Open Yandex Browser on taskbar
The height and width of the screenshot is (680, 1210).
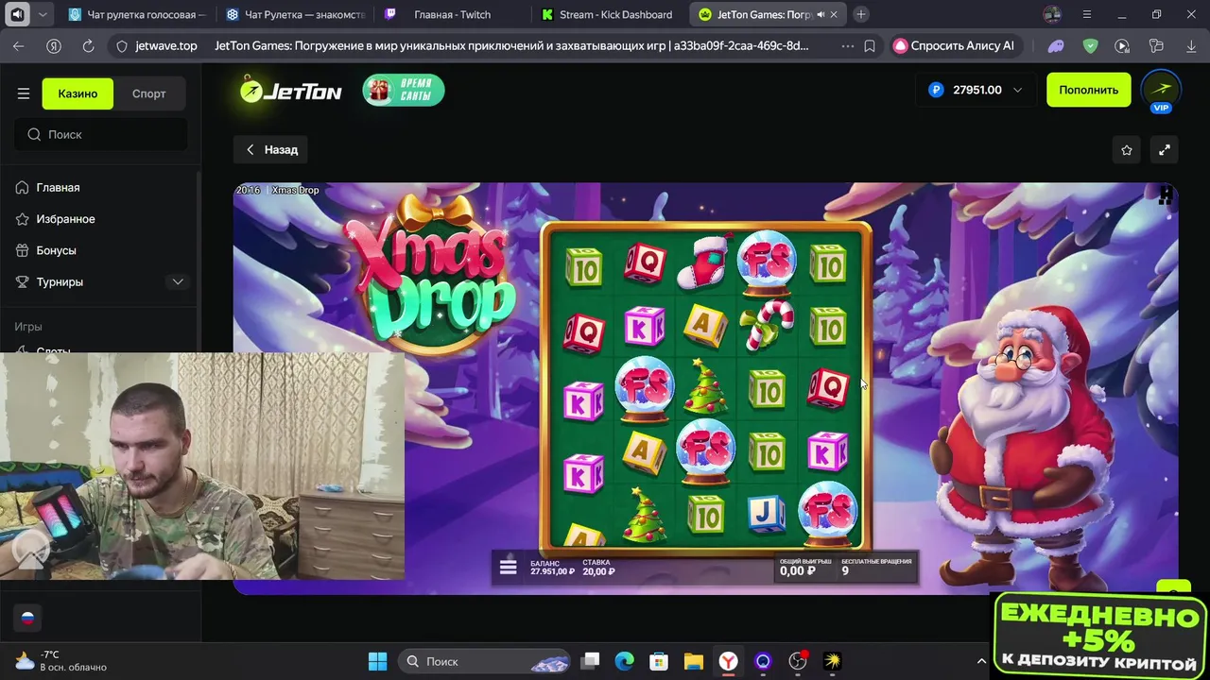729,661
